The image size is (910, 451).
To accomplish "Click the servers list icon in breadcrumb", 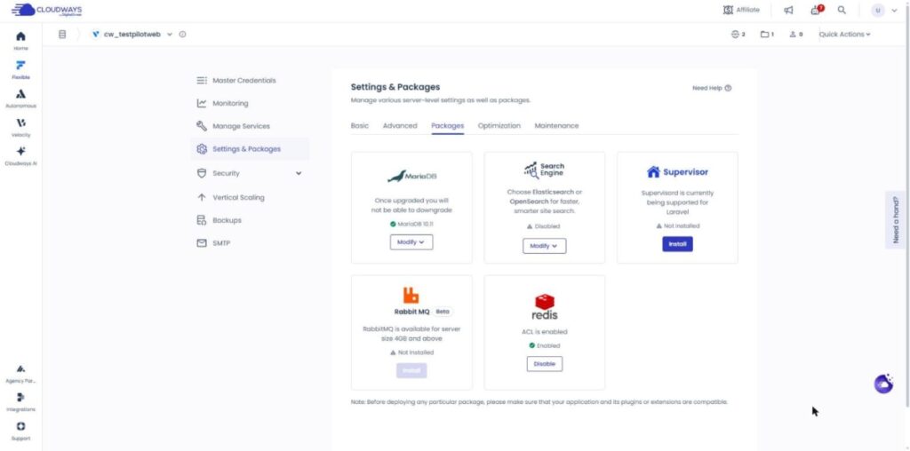I will point(63,35).
